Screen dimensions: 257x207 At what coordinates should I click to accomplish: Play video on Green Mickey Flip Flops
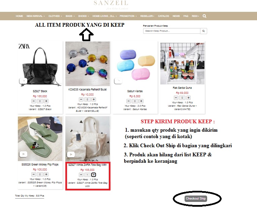click(24, 154)
